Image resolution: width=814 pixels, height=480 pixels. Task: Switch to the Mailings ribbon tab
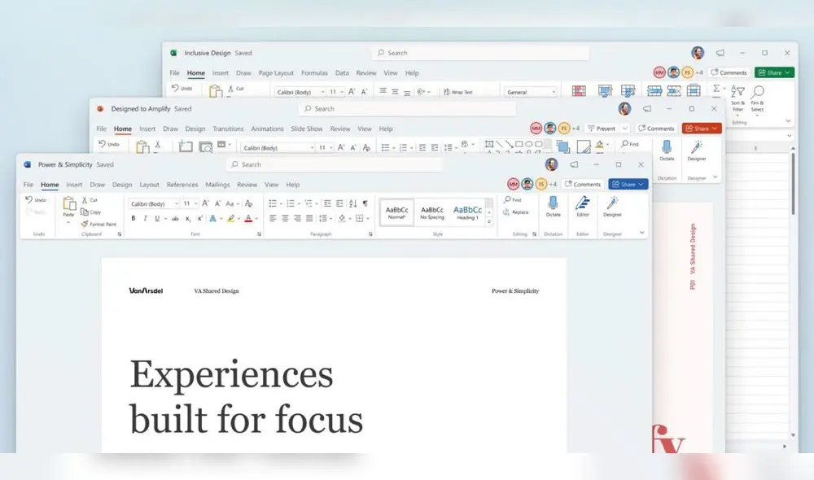pos(217,185)
